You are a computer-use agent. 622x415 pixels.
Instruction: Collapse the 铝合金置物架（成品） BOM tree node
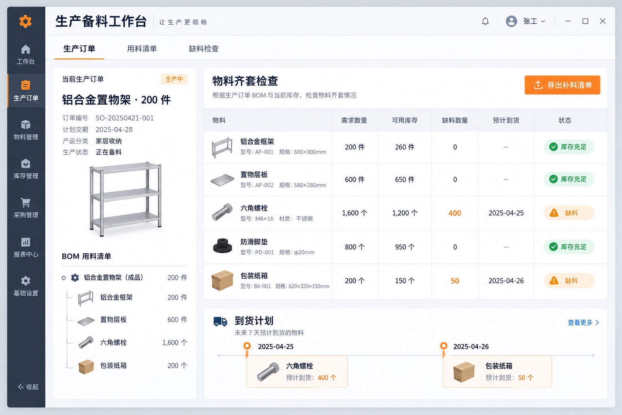(x=64, y=278)
